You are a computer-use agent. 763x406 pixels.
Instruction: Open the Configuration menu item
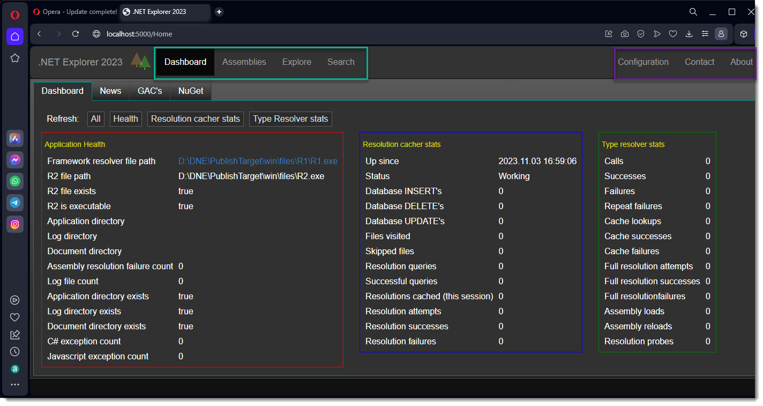[x=643, y=62]
